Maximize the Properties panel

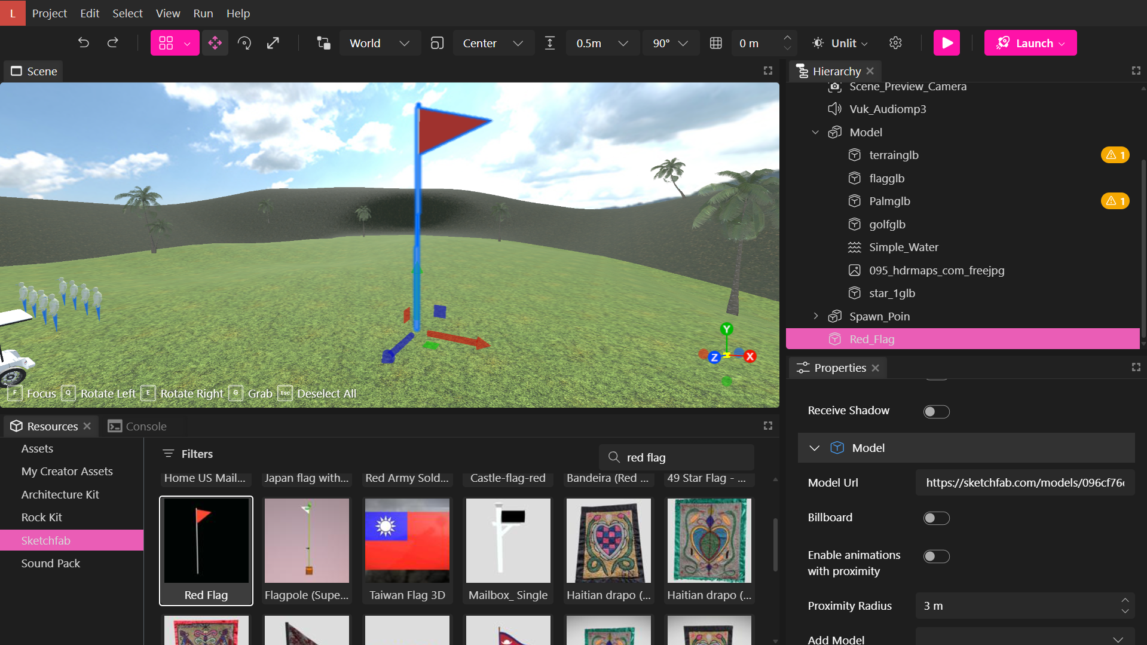1136,367
